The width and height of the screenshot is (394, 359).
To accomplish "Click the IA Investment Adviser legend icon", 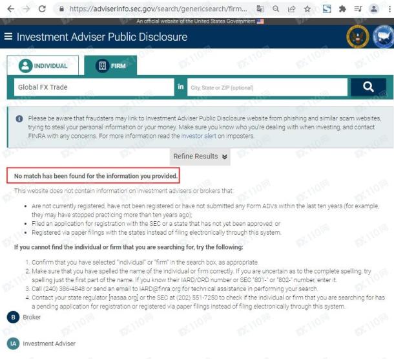I will point(13,343).
